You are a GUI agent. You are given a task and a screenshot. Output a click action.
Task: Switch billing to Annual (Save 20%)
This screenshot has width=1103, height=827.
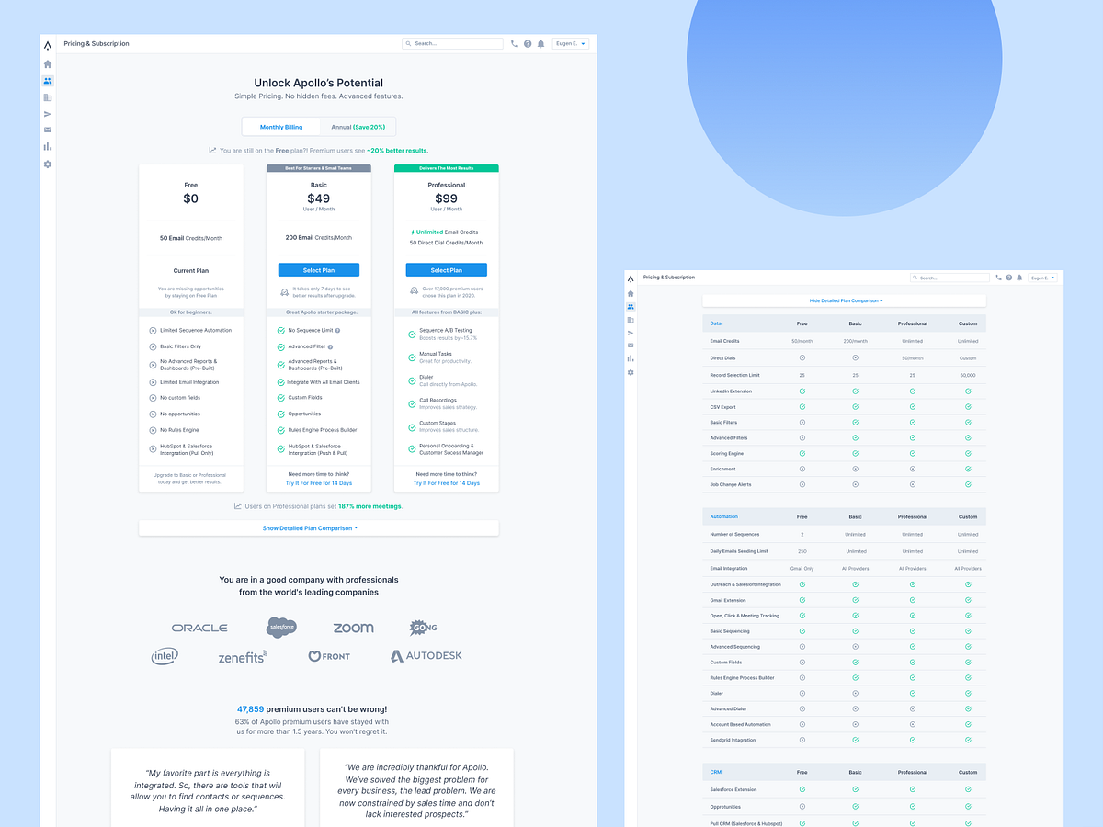[x=358, y=126]
